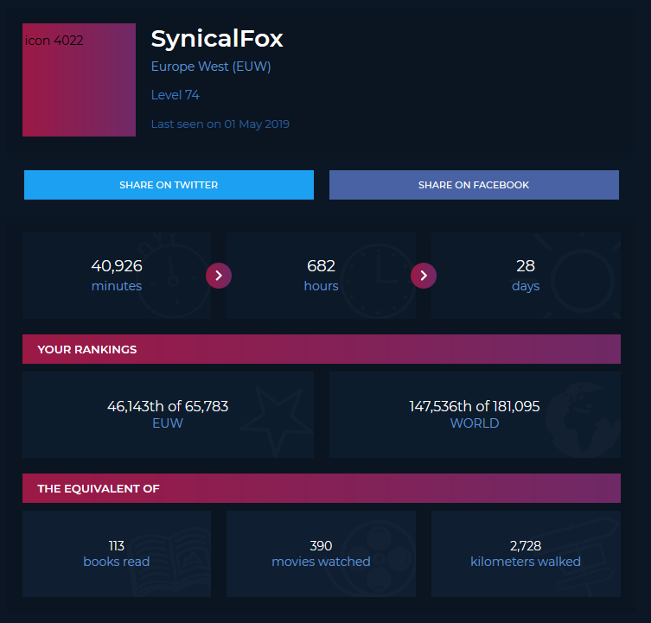Click the film reel icon in movies watched

click(x=378, y=558)
